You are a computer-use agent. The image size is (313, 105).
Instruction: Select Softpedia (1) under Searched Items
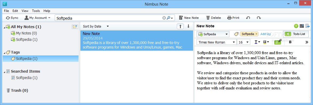pos(27,78)
